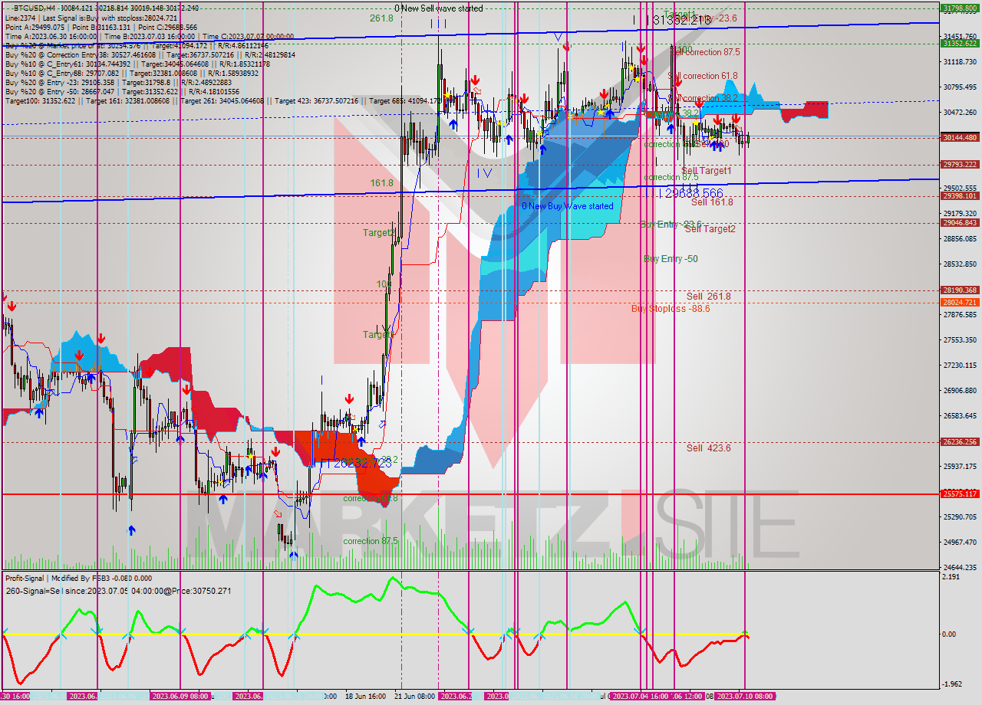Click the 'Sell Target2' label
982x705 pixels.
tap(710, 228)
